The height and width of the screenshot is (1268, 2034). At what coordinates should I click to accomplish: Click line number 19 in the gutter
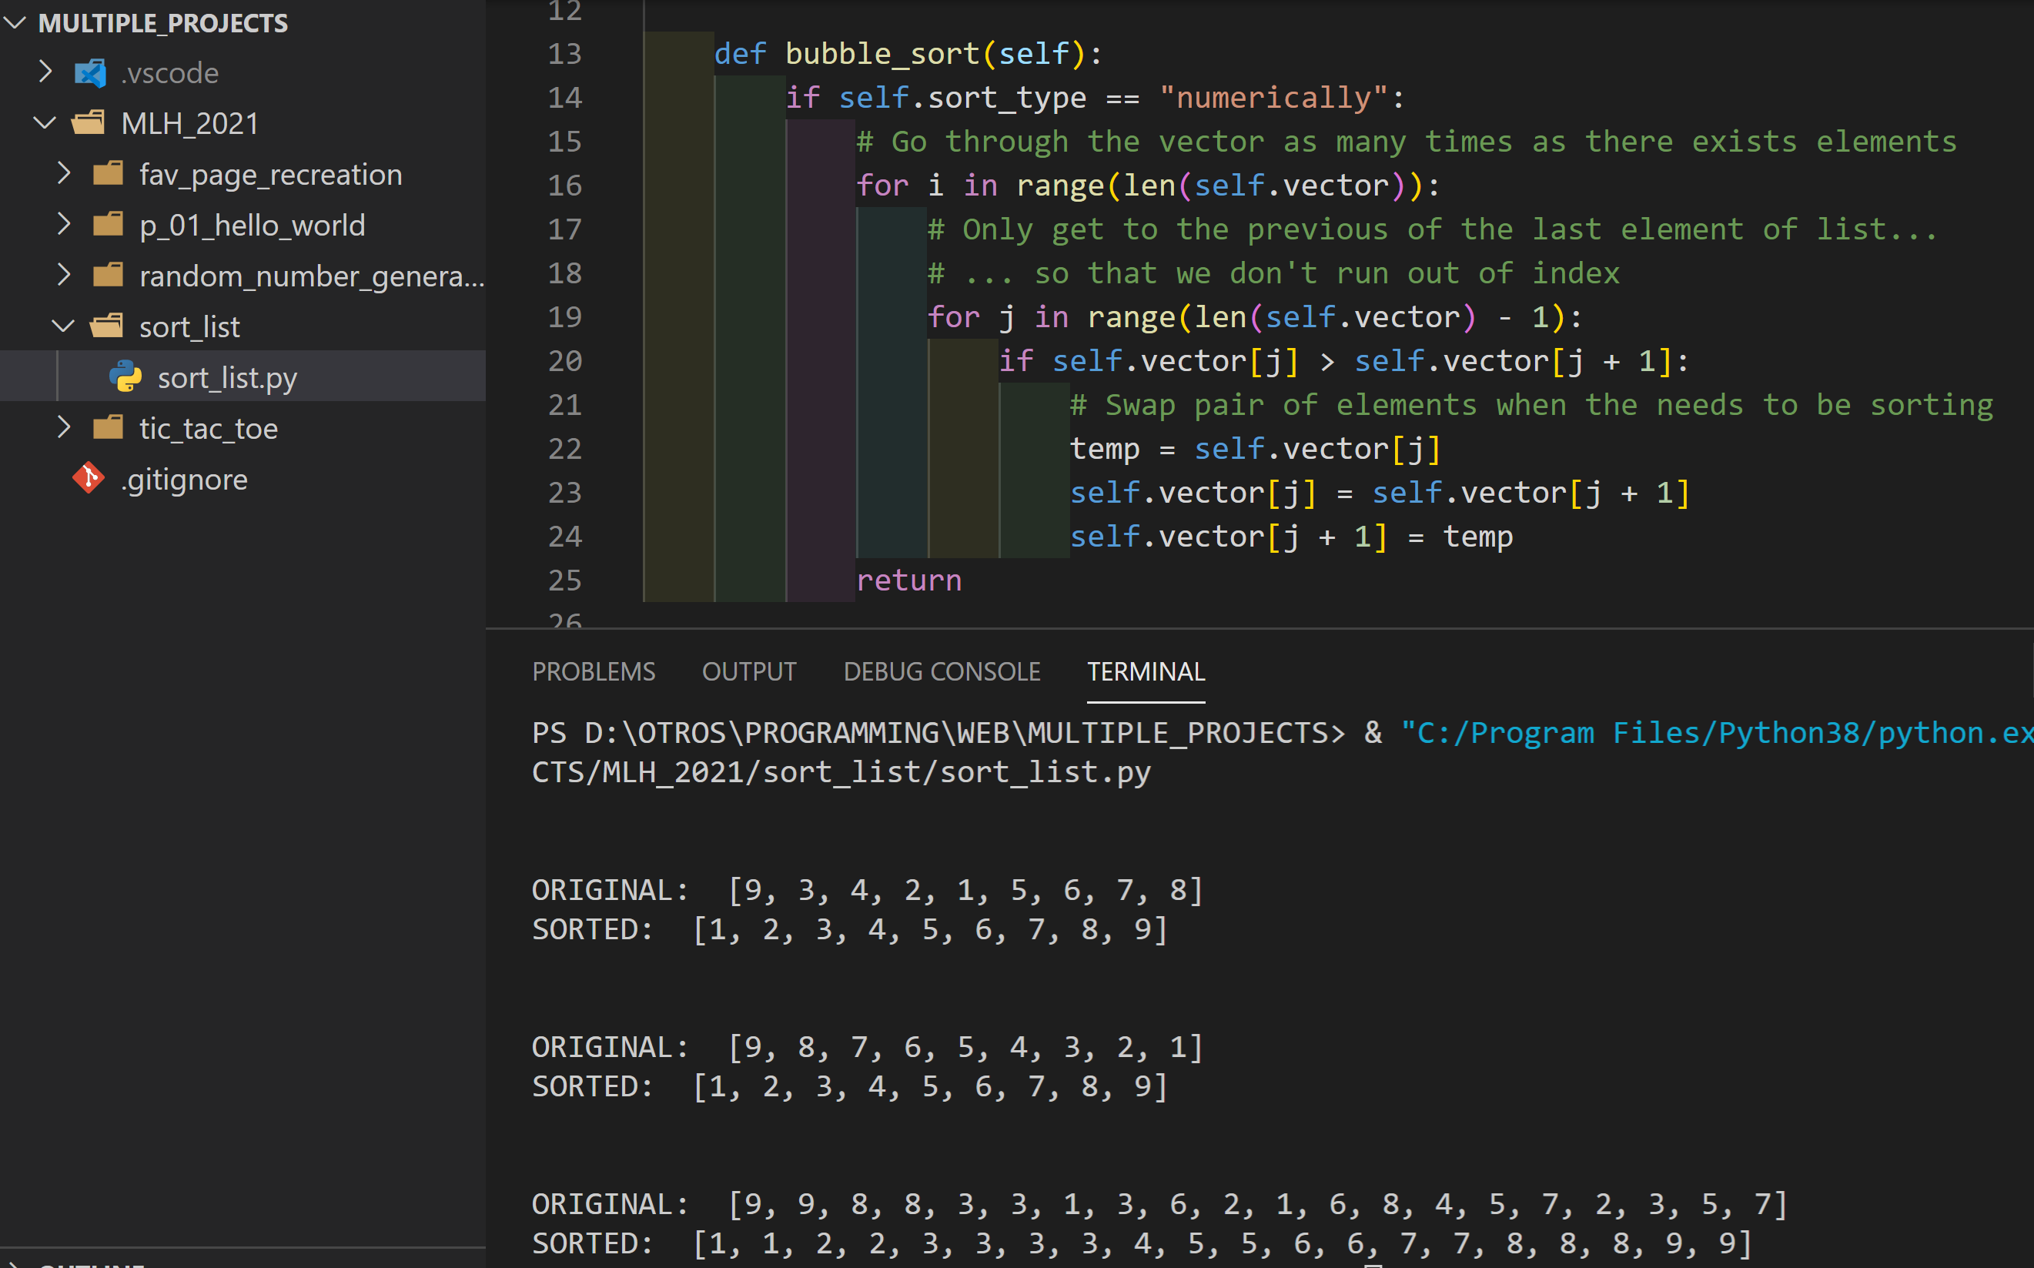(564, 317)
